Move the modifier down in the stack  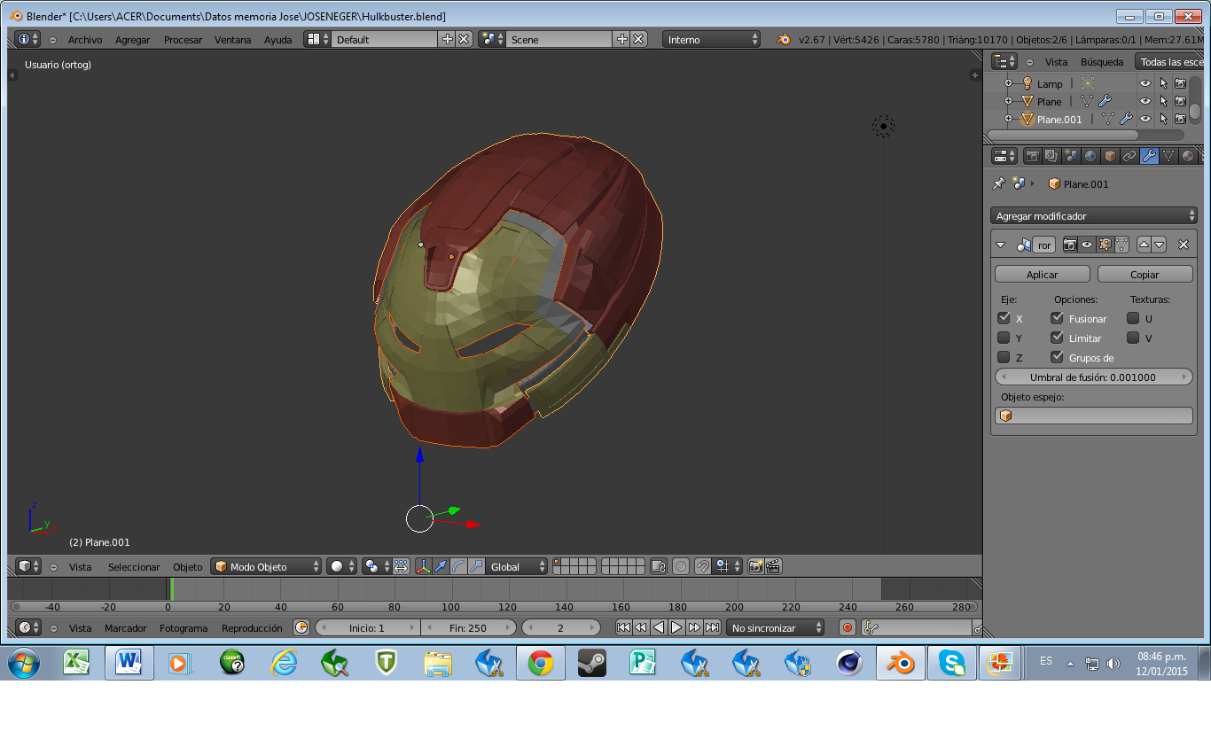(1159, 245)
